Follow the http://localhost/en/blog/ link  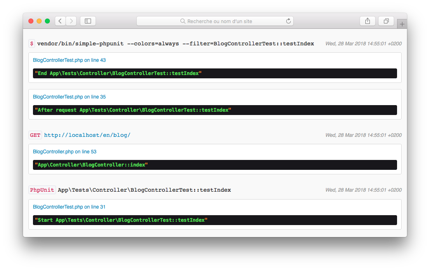point(87,135)
